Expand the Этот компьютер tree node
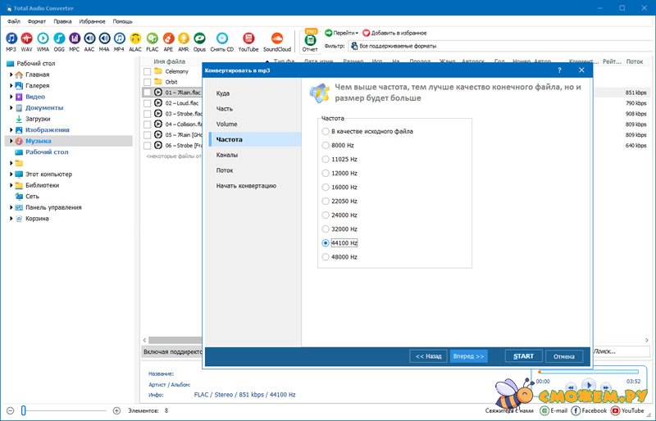This screenshot has width=656, height=421. tap(11, 174)
